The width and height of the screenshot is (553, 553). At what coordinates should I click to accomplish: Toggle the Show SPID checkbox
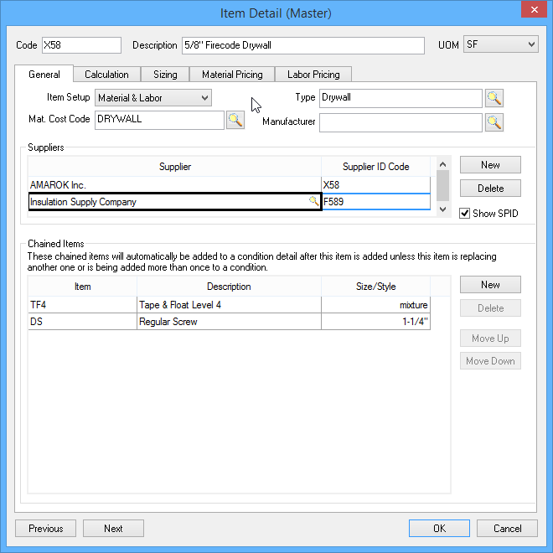pos(464,214)
